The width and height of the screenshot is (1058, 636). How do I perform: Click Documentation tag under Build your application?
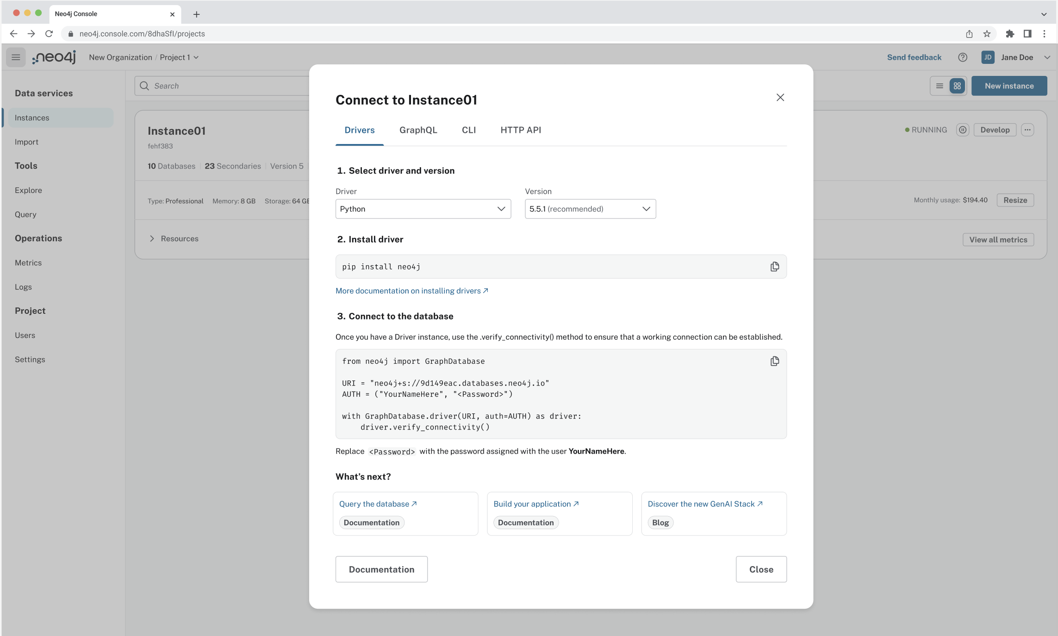pos(526,523)
